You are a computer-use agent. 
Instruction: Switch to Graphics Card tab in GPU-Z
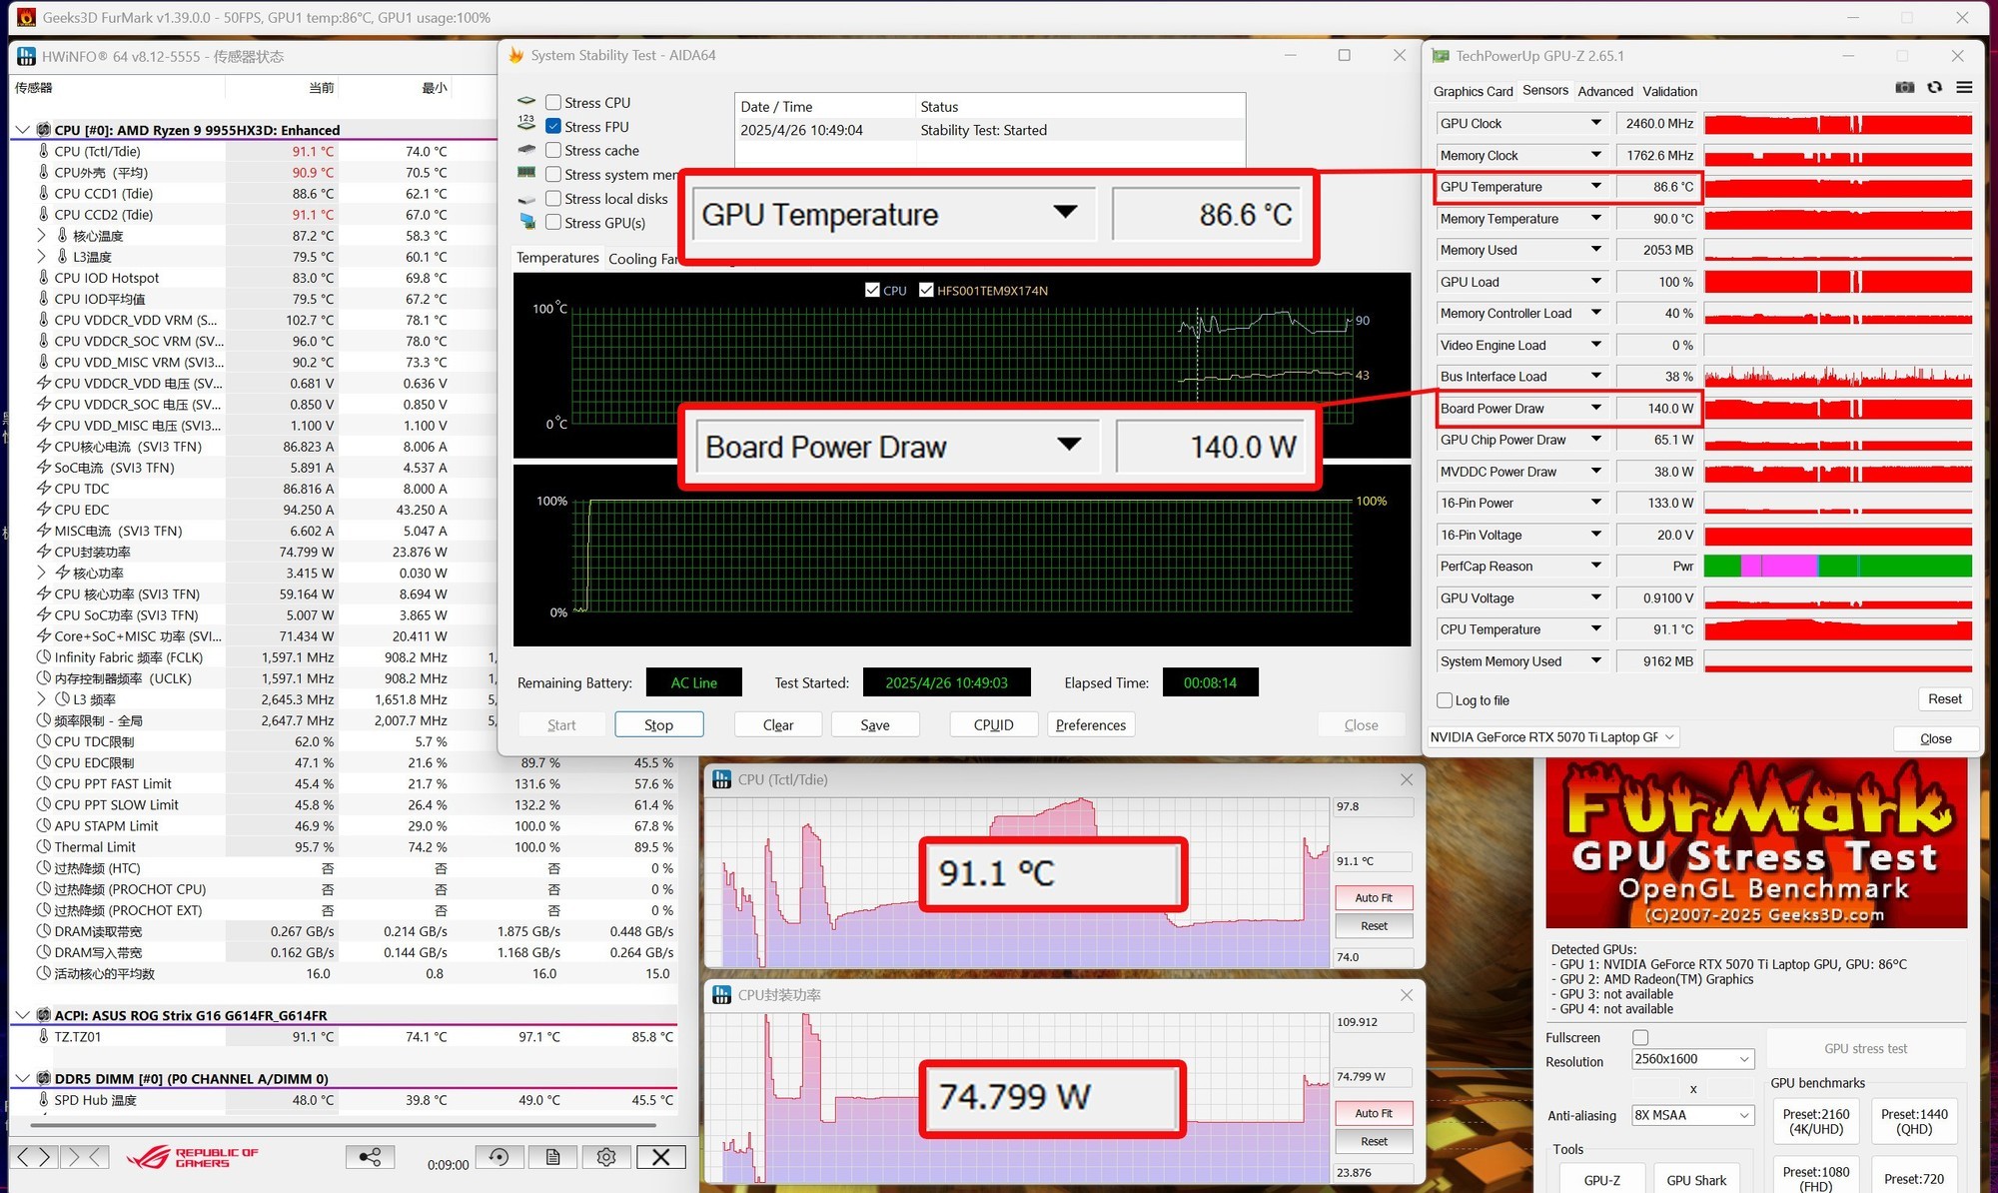pos(1473,91)
